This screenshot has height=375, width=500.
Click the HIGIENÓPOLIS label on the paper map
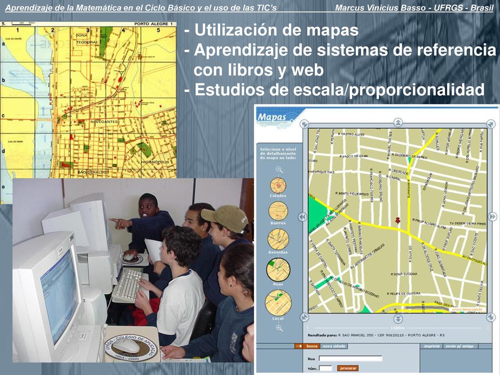[155, 162]
